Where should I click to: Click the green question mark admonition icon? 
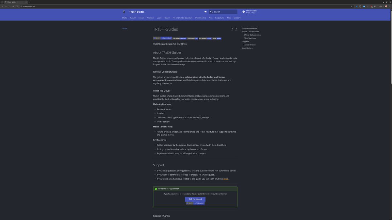tap(156, 189)
